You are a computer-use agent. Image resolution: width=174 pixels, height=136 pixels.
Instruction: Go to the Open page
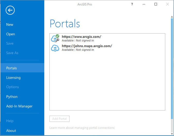point(11,34)
